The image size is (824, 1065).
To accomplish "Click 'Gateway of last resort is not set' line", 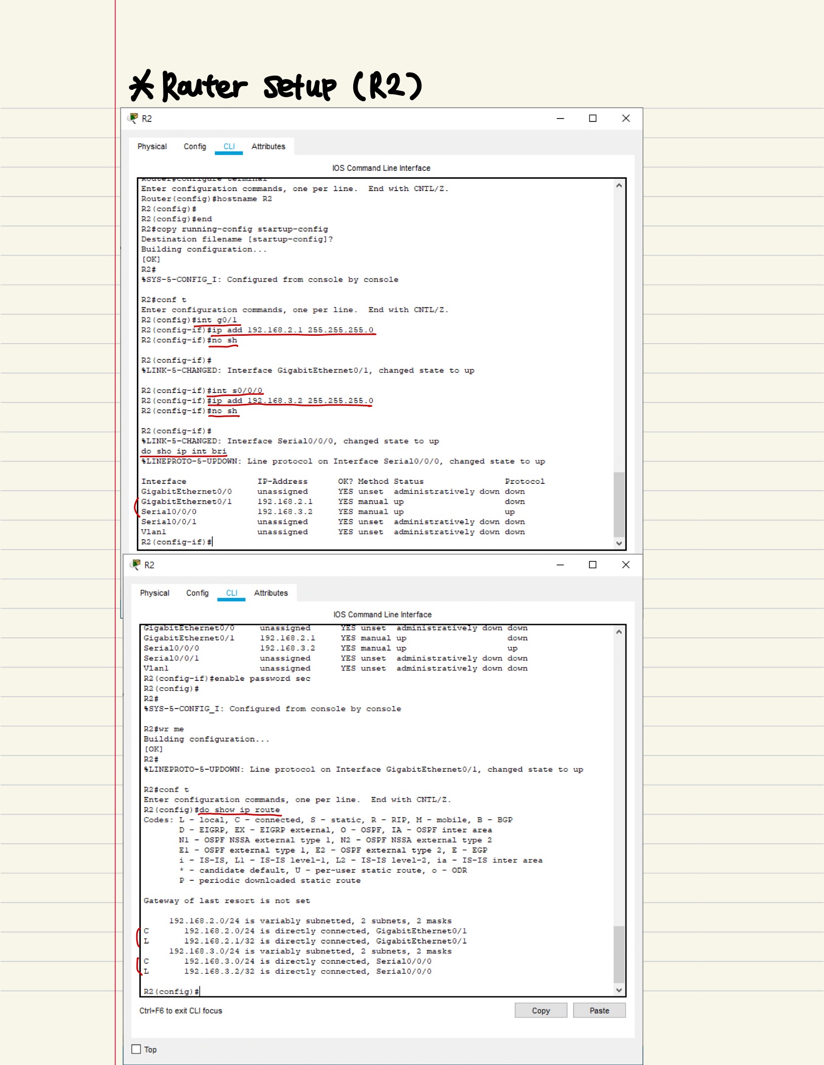I will (x=227, y=901).
